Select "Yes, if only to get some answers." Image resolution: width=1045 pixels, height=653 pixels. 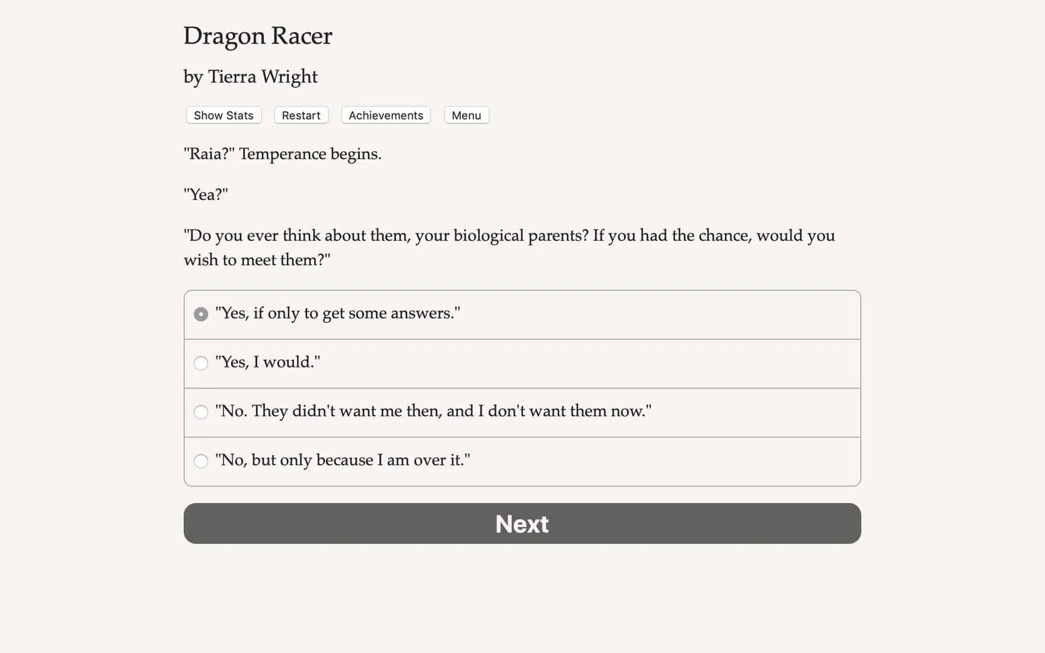(x=200, y=314)
